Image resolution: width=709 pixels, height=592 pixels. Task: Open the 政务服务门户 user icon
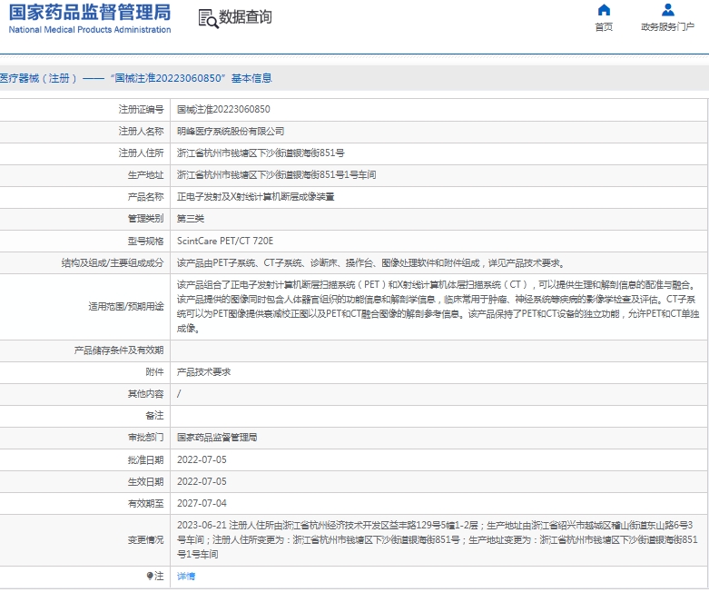click(668, 10)
